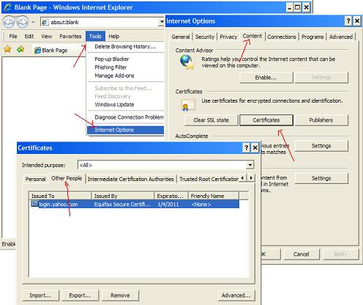Screen dimensions: 363x305
Task: Switch to the Personal certificates tab
Action: click(x=36, y=179)
